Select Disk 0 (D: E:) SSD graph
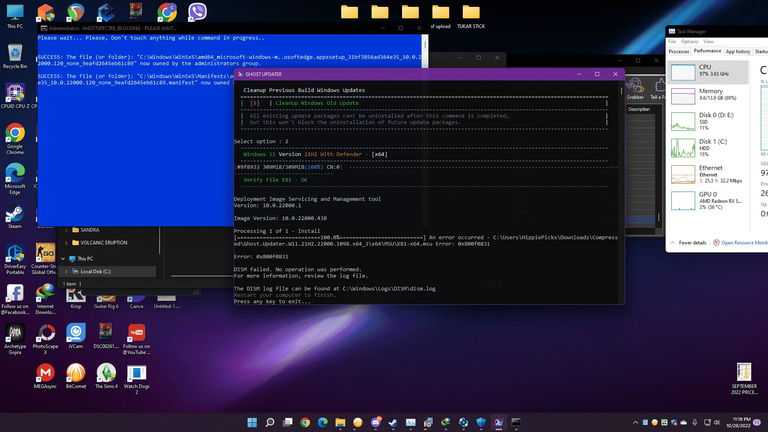This screenshot has height=432, width=768. coord(708,121)
